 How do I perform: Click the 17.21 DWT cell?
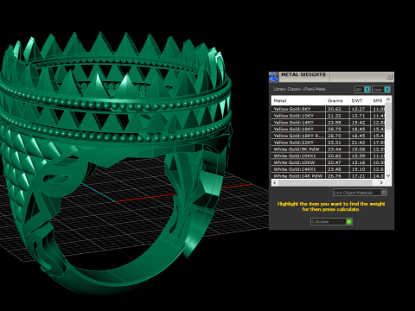(x=360, y=176)
